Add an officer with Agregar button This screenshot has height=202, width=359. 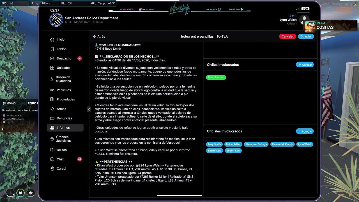point(305,131)
